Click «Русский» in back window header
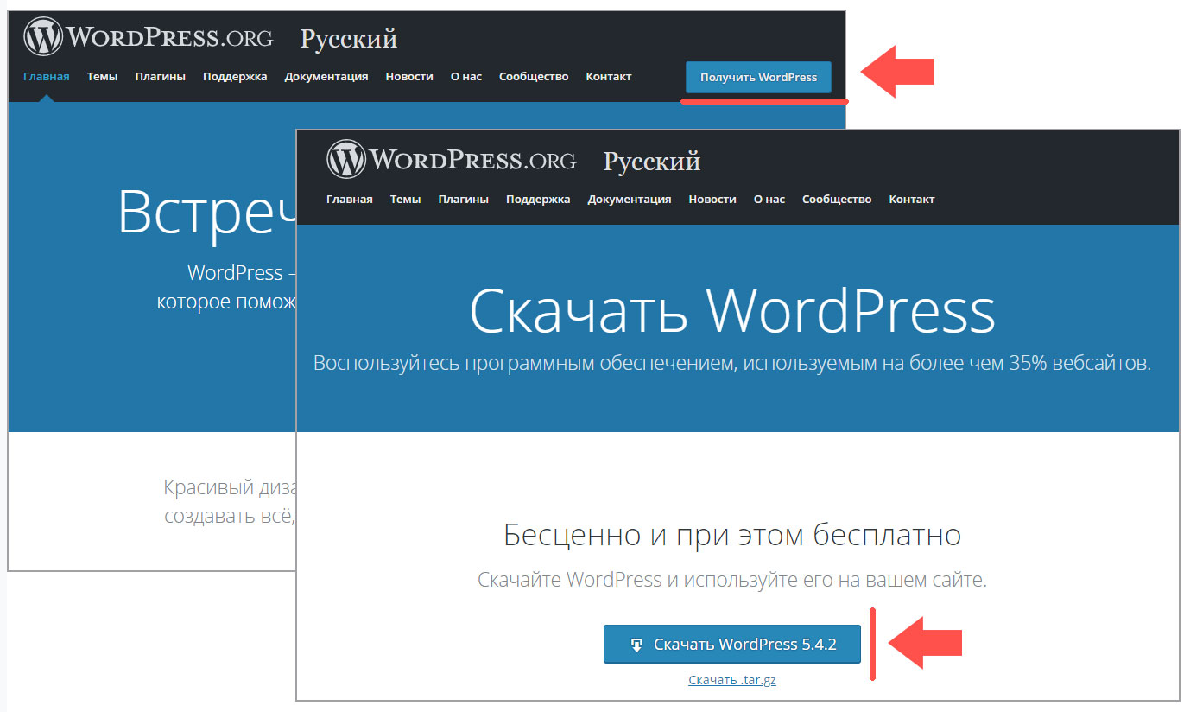This screenshot has width=1190, height=712. coord(349,39)
